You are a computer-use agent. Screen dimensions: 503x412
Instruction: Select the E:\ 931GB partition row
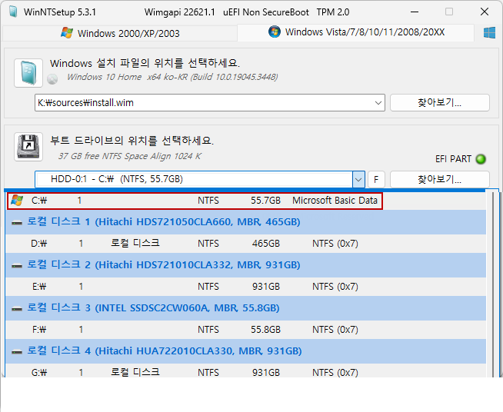pos(245,286)
